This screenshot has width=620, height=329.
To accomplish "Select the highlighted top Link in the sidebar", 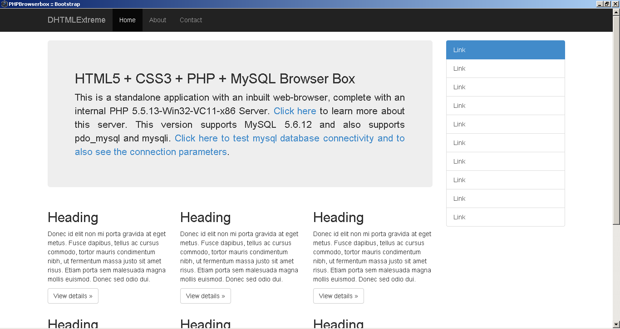I will tap(505, 50).
